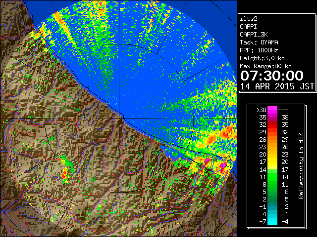Click the '>38' legend label
The height and width of the screenshot is (237, 317).
pos(261,110)
